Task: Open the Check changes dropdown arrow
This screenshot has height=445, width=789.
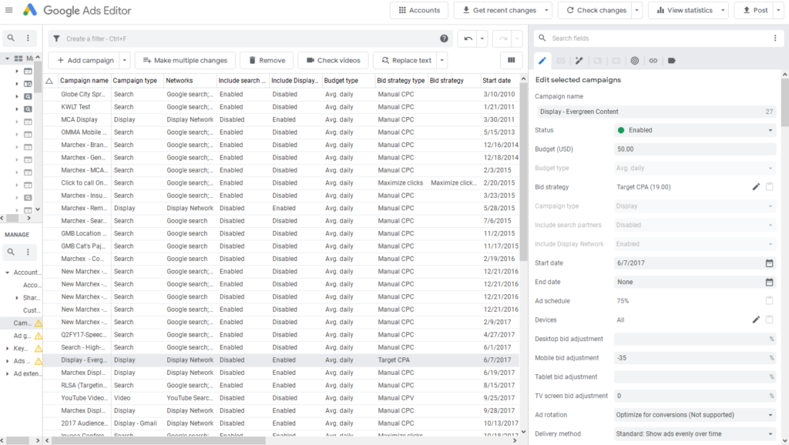Action: 637,10
